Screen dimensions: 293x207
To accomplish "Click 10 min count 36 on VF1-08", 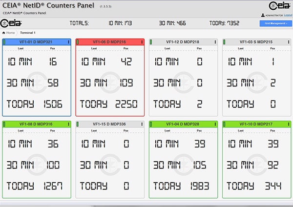I will click(x=53, y=144).
